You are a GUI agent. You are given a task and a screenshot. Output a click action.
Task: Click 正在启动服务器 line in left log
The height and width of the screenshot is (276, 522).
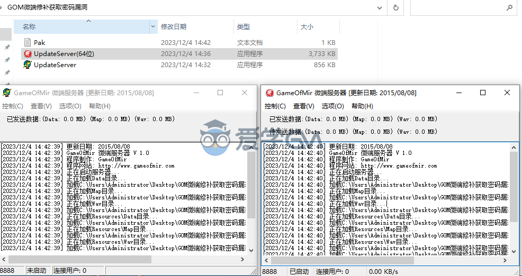[60, 172]
